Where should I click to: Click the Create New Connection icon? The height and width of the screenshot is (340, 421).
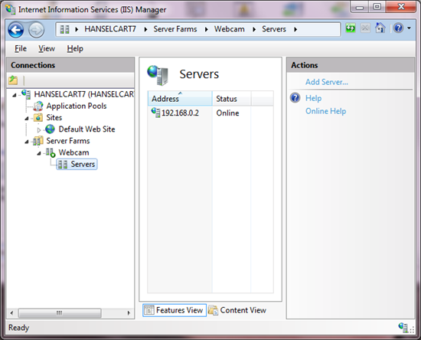point(13,80)
